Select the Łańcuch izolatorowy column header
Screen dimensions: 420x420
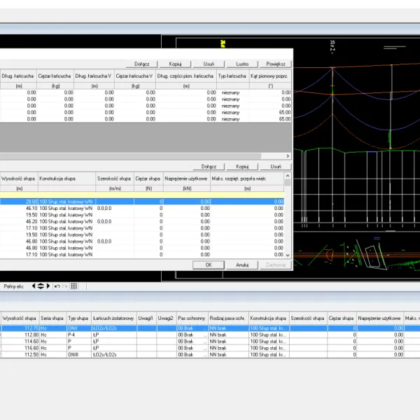(113, 318)
